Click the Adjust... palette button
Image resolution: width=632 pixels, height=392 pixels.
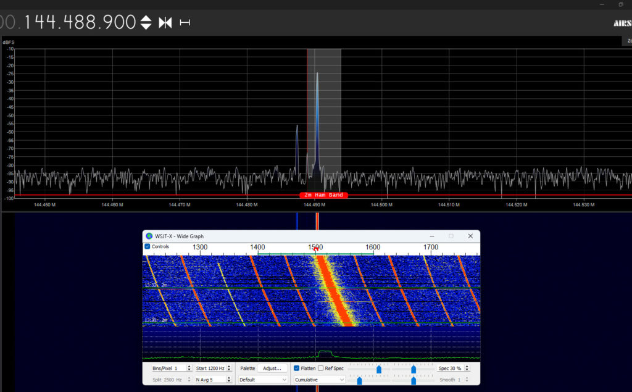[x=272, y=369]
